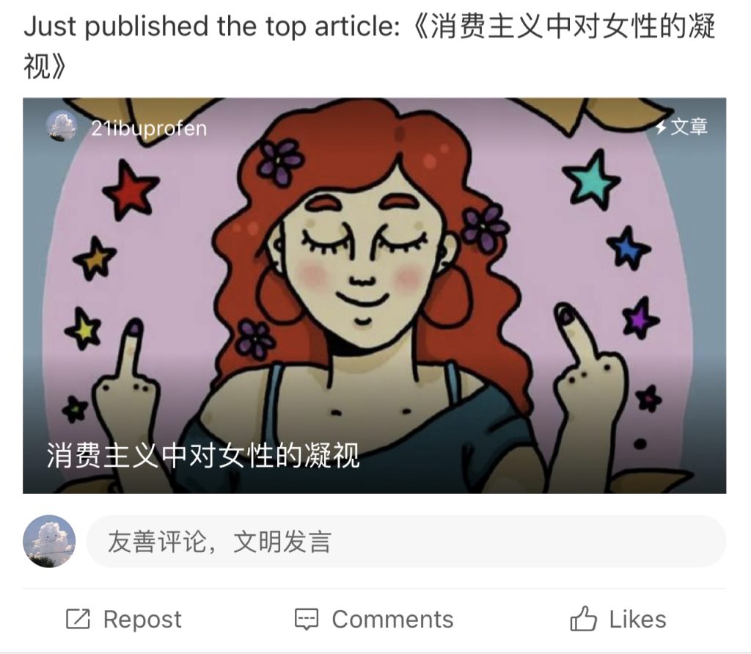Select the 文章 article type label
Viewport: 751px width, 654px height.
[689, 127]
